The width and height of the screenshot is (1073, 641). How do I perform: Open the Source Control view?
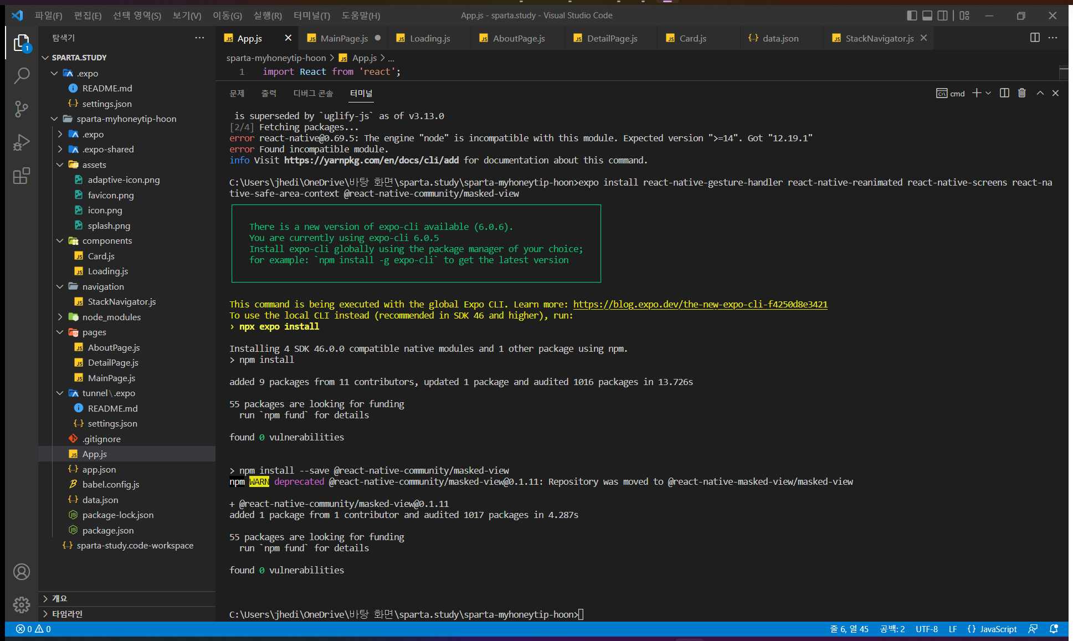(22, 109)
